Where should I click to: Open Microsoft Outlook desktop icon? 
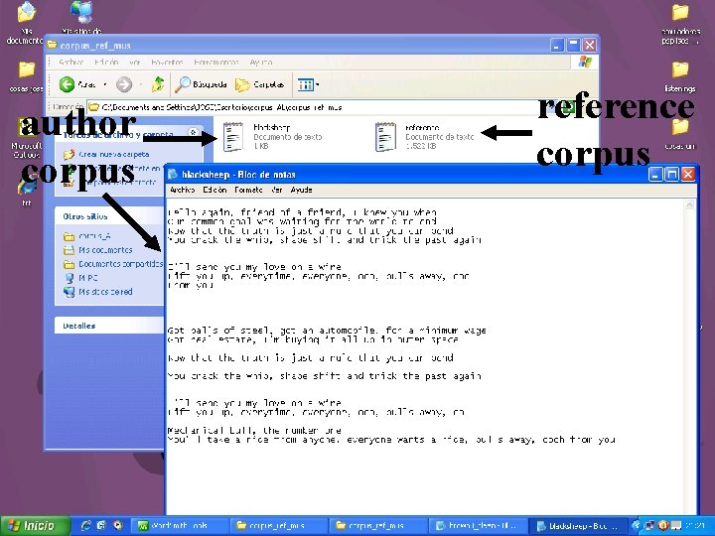coord(27,139)
